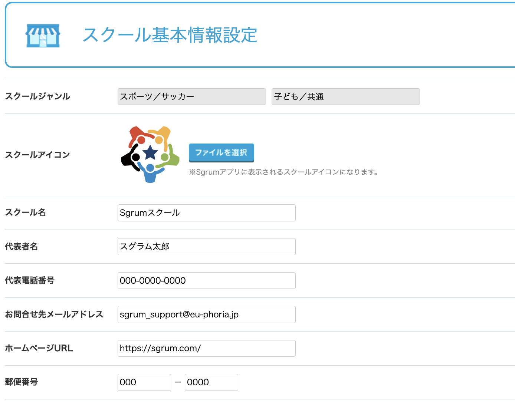
Task: Click the 代表者名 label
Action: [22, 247]
